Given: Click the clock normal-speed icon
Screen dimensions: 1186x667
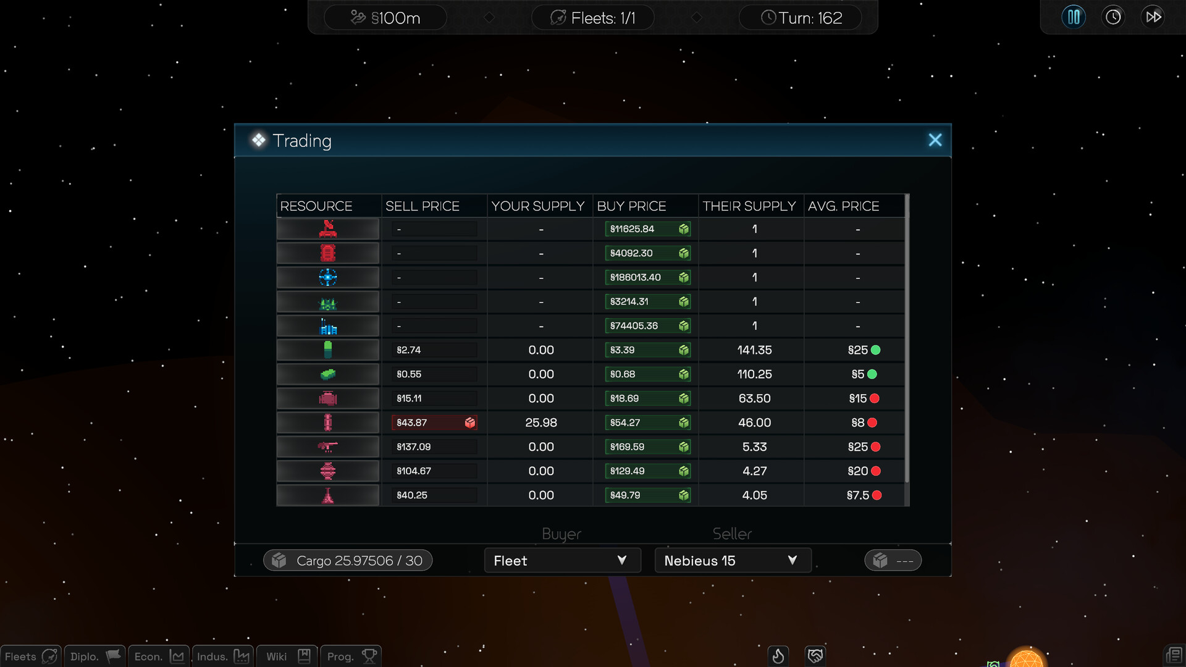Looking at the screenshot, I should [x=1113, y=17].
